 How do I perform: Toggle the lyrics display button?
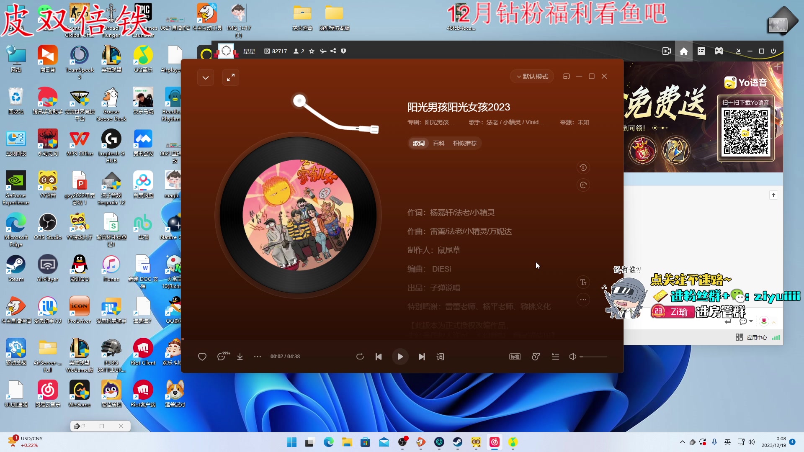click(441, 357)
